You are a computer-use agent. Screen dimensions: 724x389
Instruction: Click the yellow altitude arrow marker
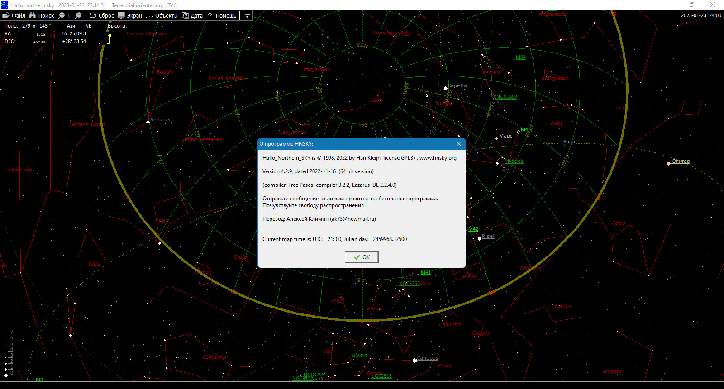109,38
